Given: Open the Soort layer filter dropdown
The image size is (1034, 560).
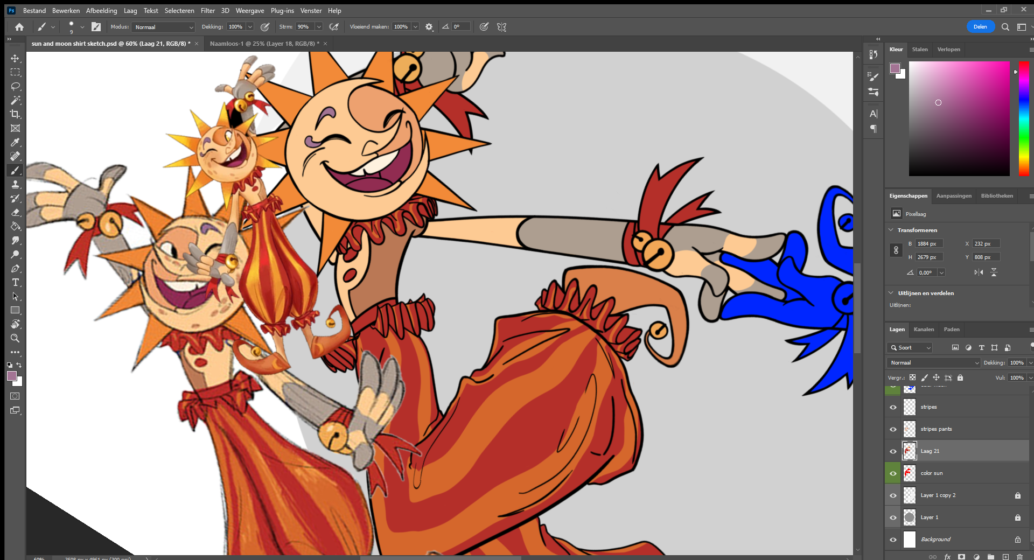Looking at the screenshot, I should 910,348.
